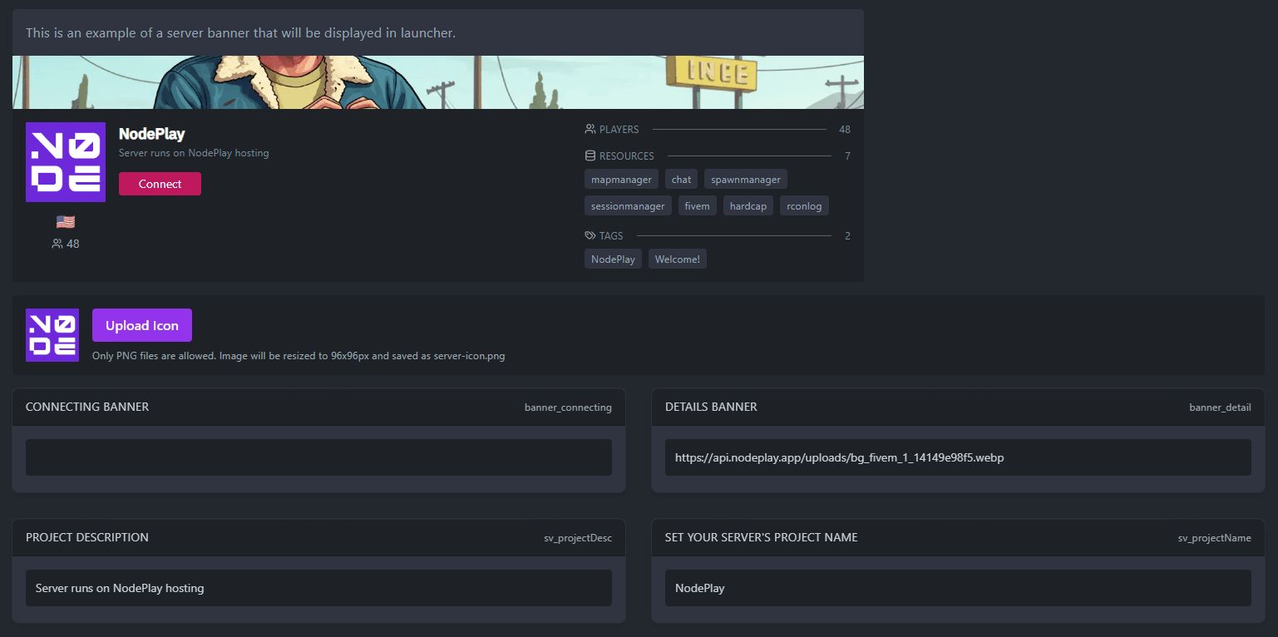Select the chat resource chip
Image resolution: width=1278 pixels, height=637 pixels.
tap(681, 180)
